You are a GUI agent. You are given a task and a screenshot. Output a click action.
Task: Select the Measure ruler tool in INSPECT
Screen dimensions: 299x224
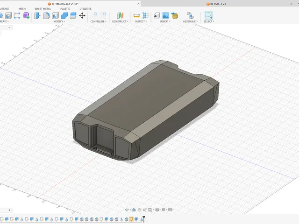pos(136,15)
